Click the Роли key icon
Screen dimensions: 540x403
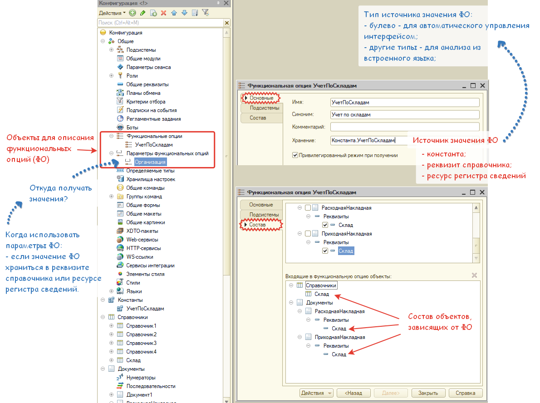[x=120, y=75]
